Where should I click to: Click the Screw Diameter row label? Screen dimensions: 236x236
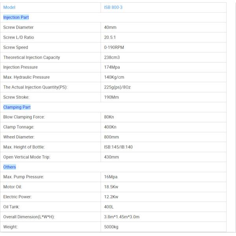pyautogui.click(x=18, y=28)
